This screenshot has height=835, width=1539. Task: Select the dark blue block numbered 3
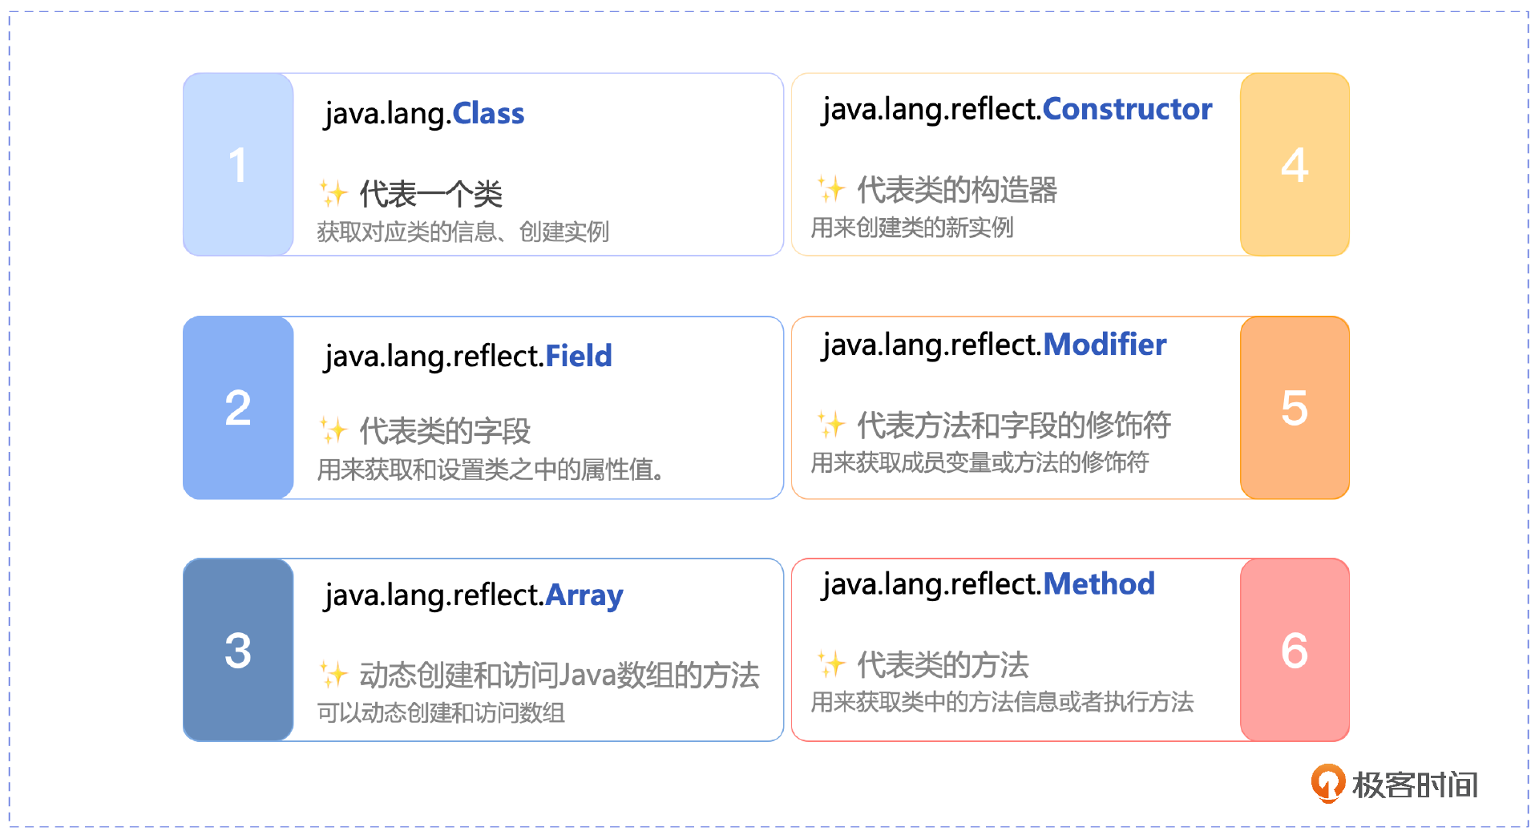238,650
